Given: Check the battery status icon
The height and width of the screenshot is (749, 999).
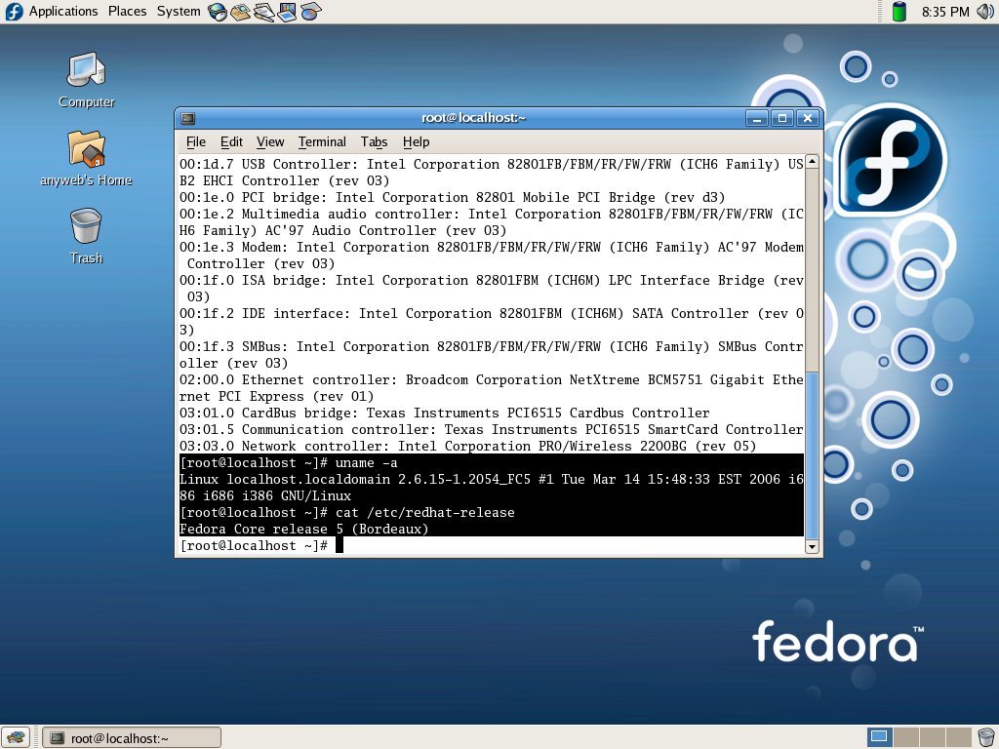Looking at the screenshot, I should 899,12.
